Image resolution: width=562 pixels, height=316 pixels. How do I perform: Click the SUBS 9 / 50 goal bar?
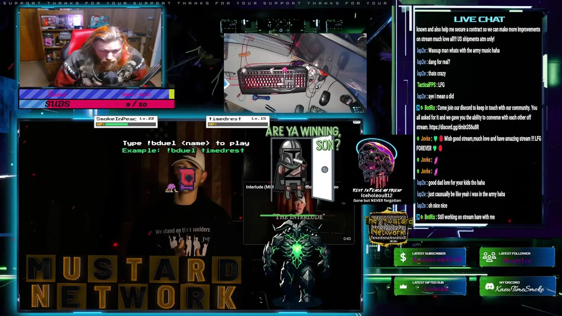pos(97,104)
